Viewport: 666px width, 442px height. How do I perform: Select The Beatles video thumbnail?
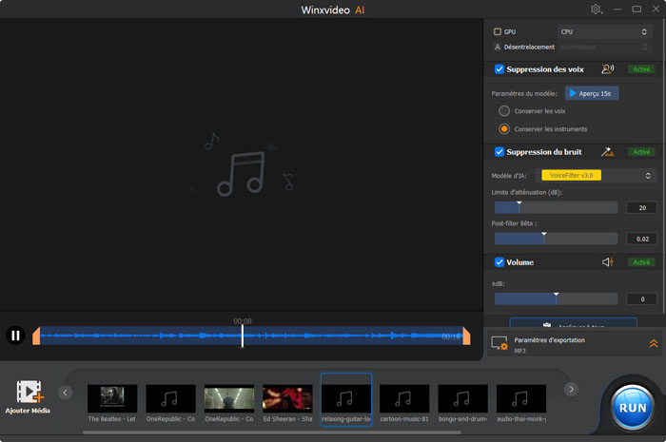(x=112, y=397)
